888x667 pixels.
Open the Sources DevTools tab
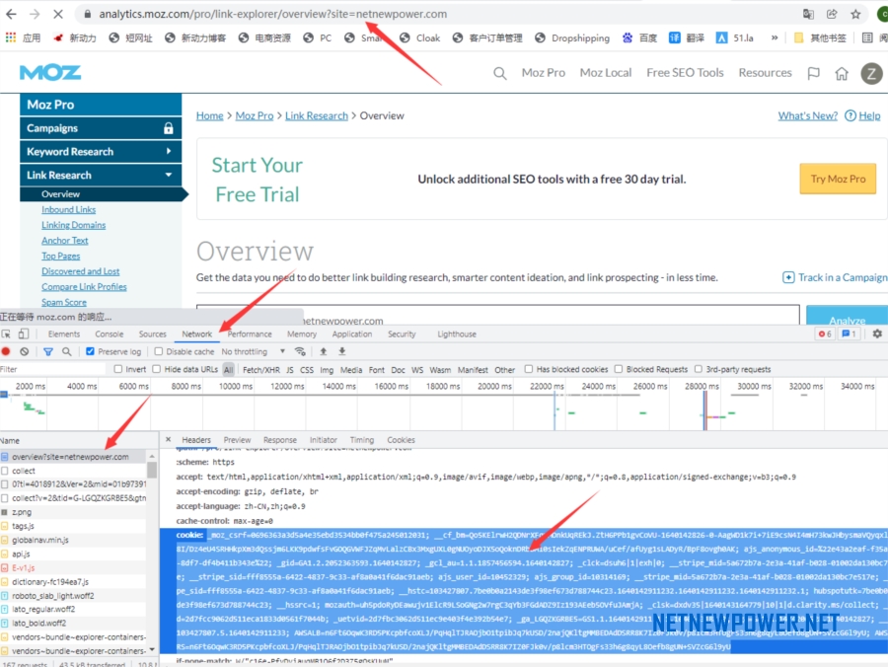coord(152,334)
